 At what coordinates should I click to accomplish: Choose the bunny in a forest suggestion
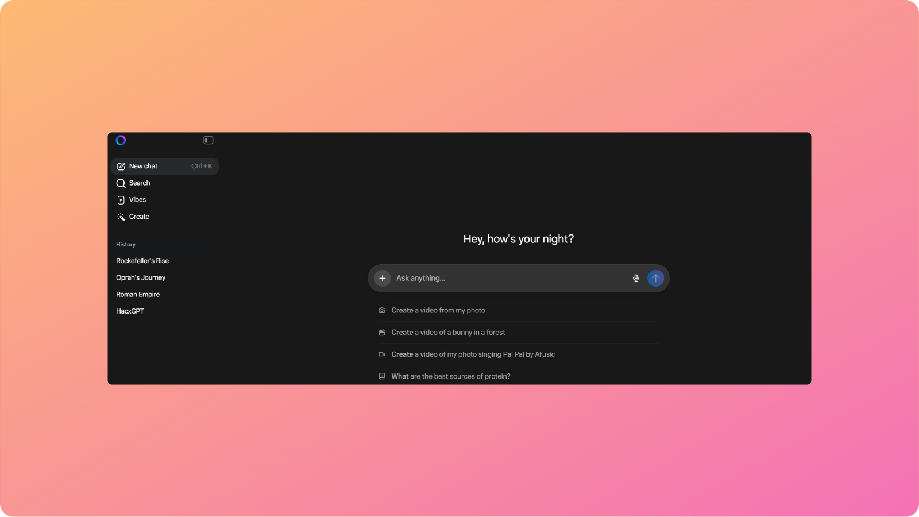448,332
